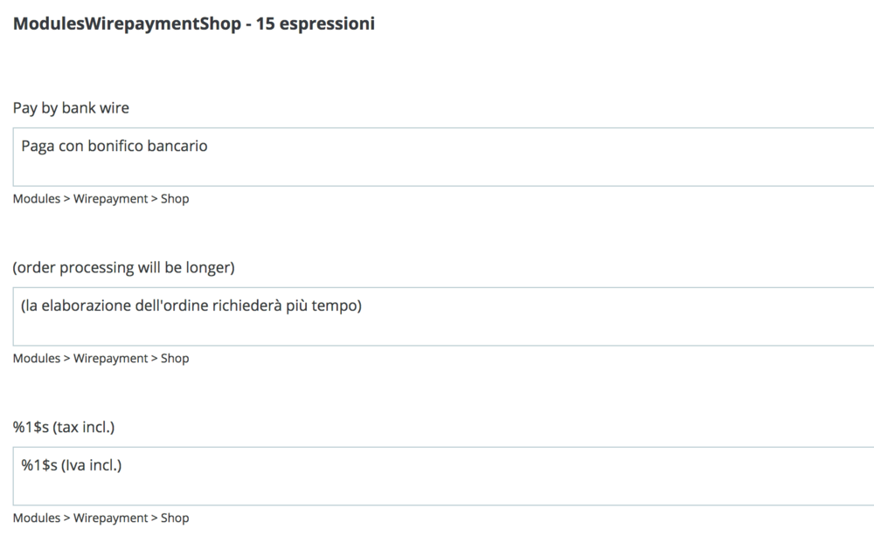Click "Shop" below the order processing field
This screenshot has height=556, width=874.
(175, 358)
